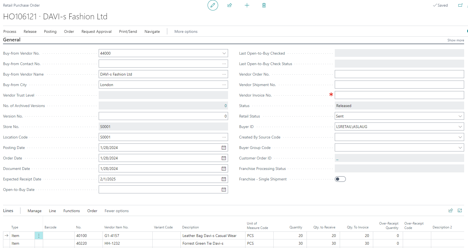Expand the Buyer ID dropdown
Screen dimensions: 468x248
460,127
